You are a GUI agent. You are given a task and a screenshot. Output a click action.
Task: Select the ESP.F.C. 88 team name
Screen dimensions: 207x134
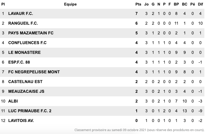21,62
